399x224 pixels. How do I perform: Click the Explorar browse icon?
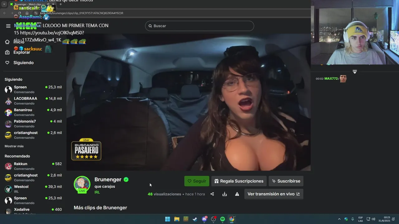pos(7,52)
